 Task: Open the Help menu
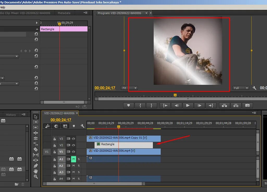[3, 7]
